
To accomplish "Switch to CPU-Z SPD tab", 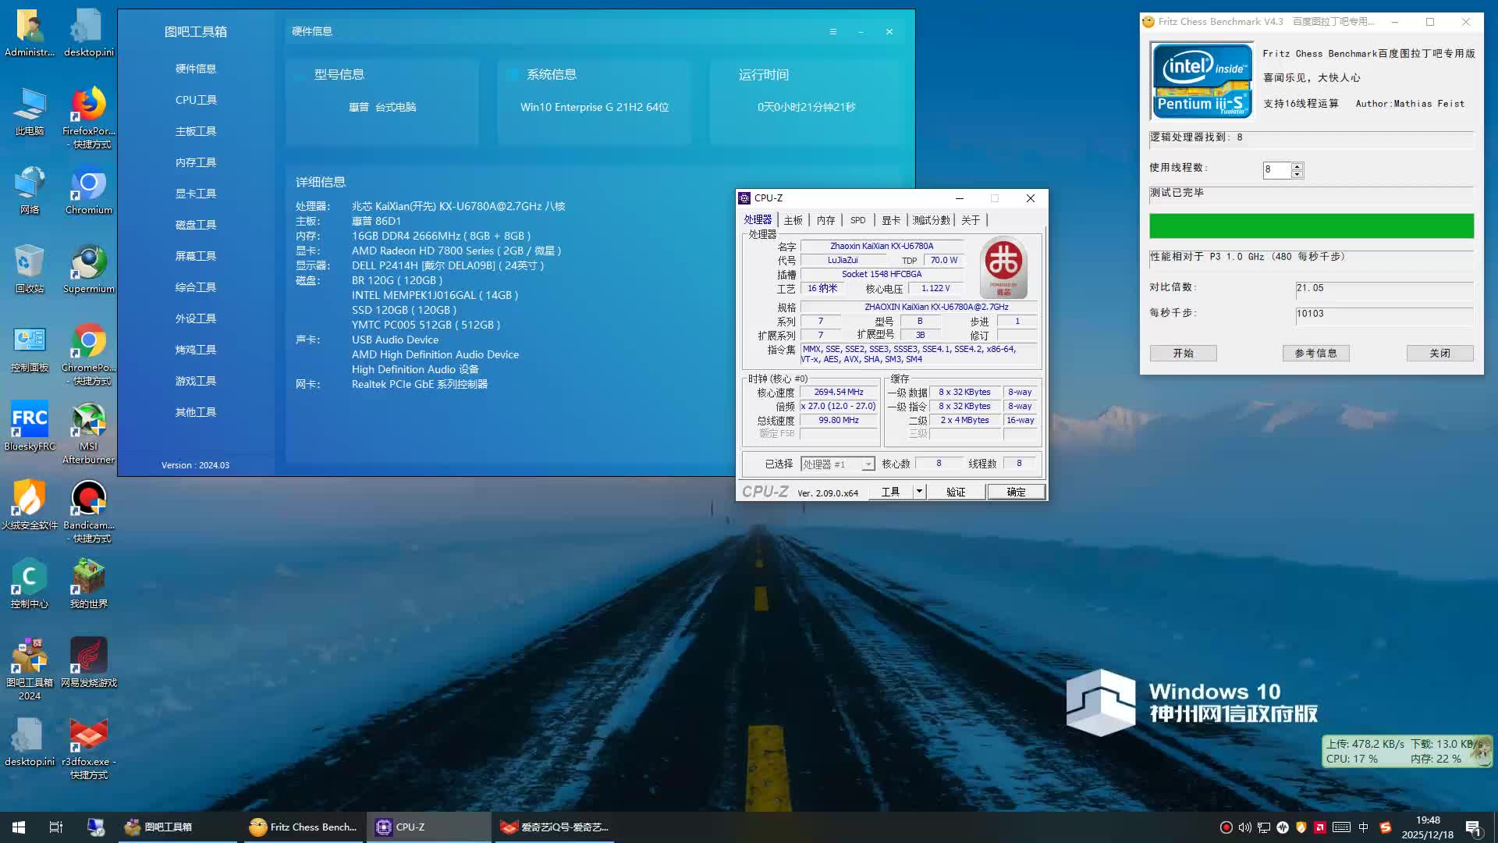I will click(858, 220).
